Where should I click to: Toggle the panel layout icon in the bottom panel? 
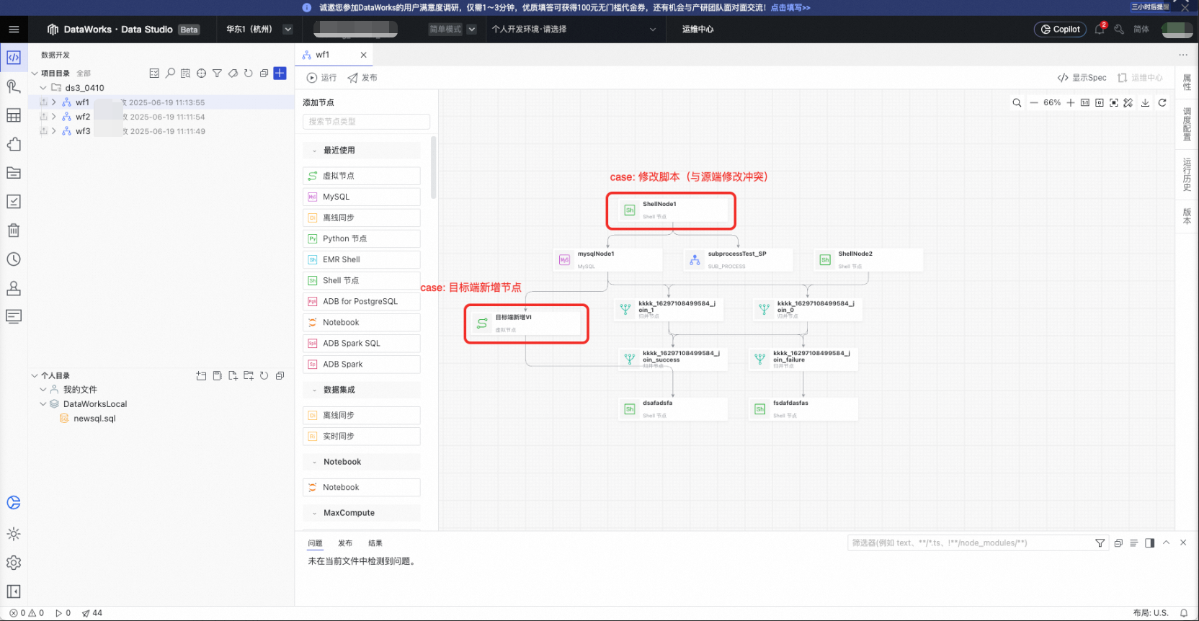pos(1149,543)
